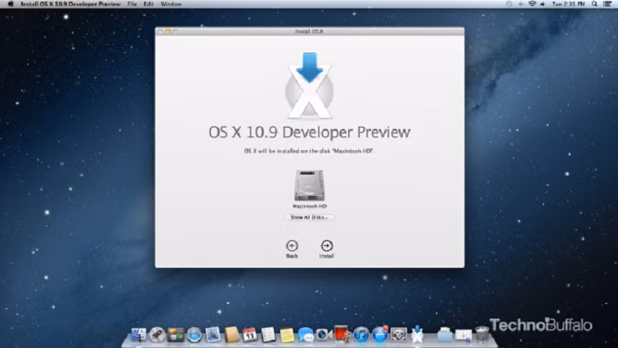
Task: Open the File menu
Action: pyautogui.click(x=132, y=4)
